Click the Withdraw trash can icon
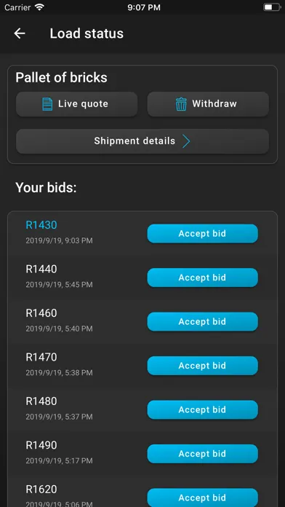The image size is (285, 507). (181, 104)
